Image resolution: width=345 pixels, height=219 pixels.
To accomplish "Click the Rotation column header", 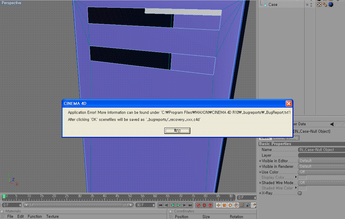I will tap(236, 217).
